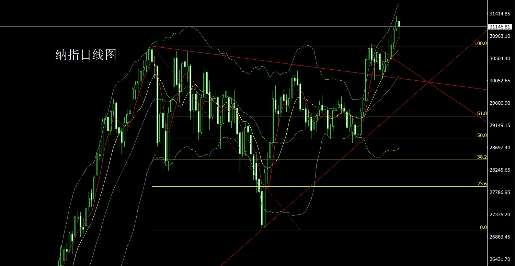This screenshot has width=515, height=266.
Task: Click the 26883.45 price axis label
Action: pos(500,237)
